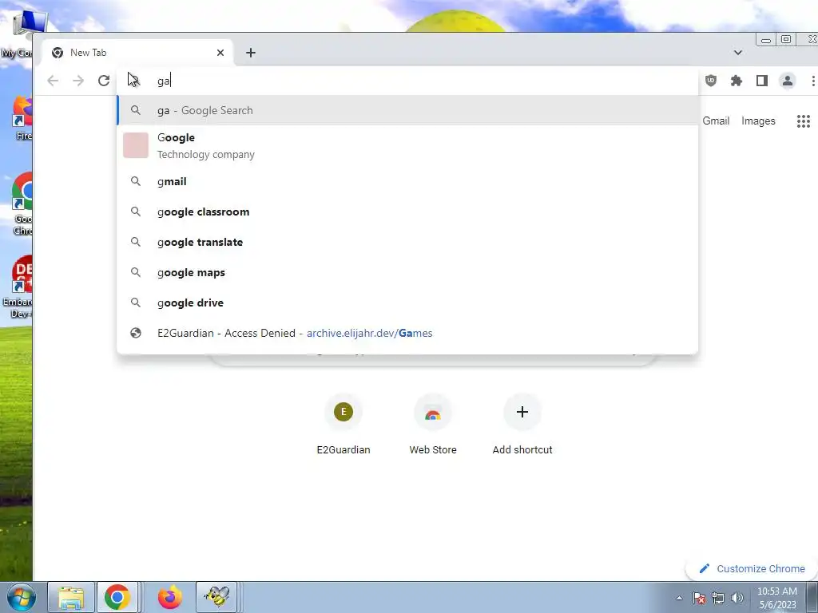Screen dimensions: 818x613
Task: Click the Google entity thumbnail image
Action: pos(136,145)
